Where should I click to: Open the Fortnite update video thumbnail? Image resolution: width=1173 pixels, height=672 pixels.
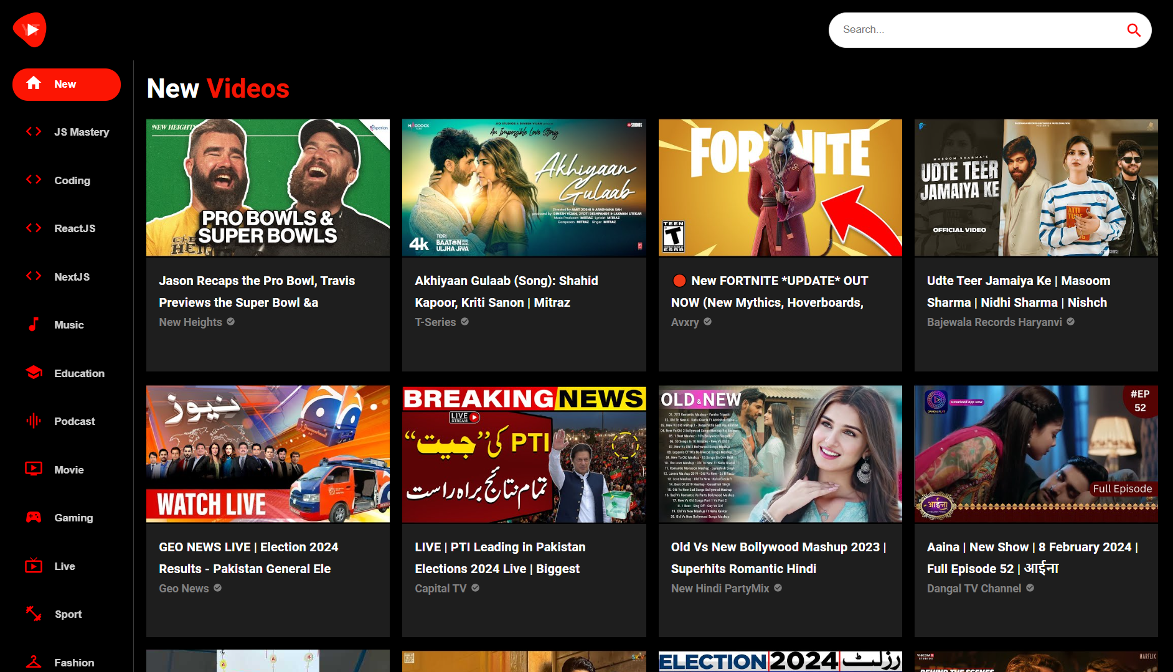(x=780, y=187)
